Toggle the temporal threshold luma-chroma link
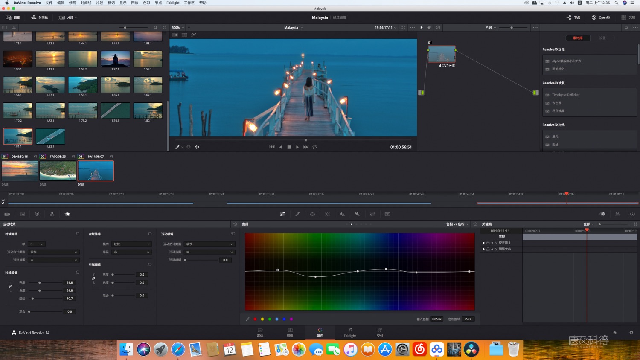This screenshot has height=360, width=640. coord(10,286)
